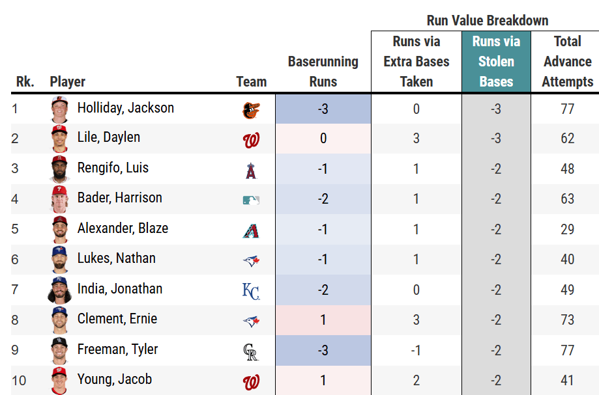The image size is (599, 395).
Task: Sort by Runs via Extra Bases Taken
Action: coord(416,62)
